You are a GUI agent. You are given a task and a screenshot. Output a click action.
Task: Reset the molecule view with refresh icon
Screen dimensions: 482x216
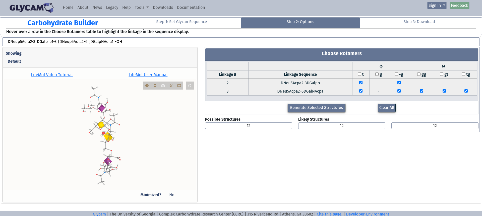click(x=190, y=86)
